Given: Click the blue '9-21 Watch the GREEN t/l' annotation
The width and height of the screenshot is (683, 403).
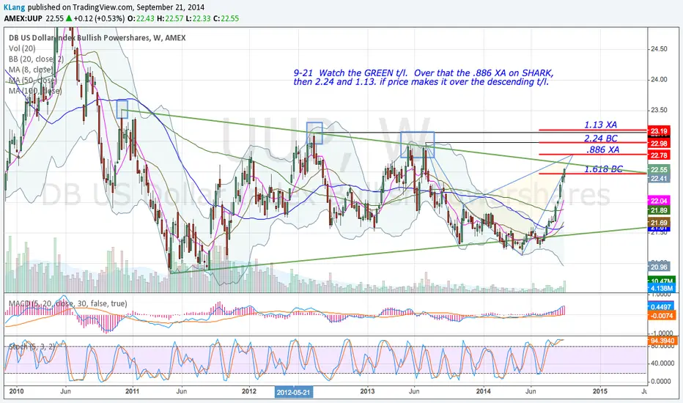Looking at the screenshot, I should point(424,77).
